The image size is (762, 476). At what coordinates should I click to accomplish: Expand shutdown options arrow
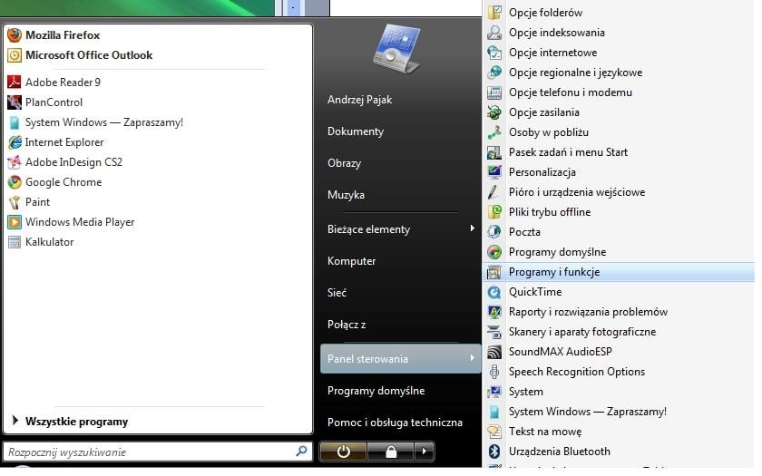pos(424,451)
